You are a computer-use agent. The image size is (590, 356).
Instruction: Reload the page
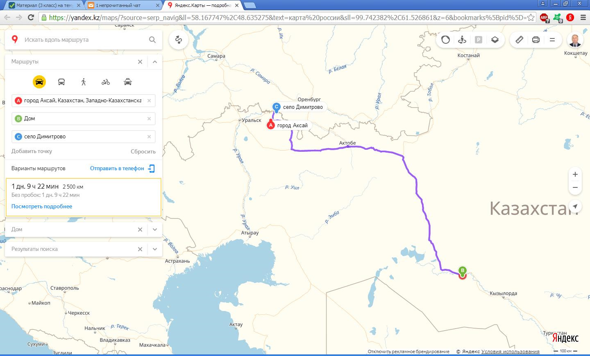[x=31, y=17]
